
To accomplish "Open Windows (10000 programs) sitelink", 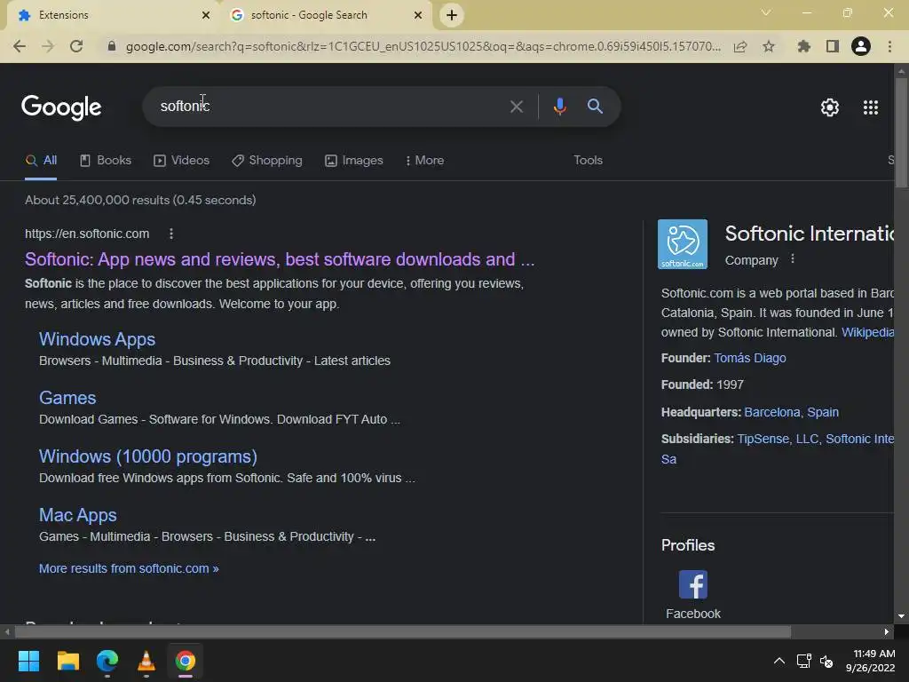I will coord(148,456).
